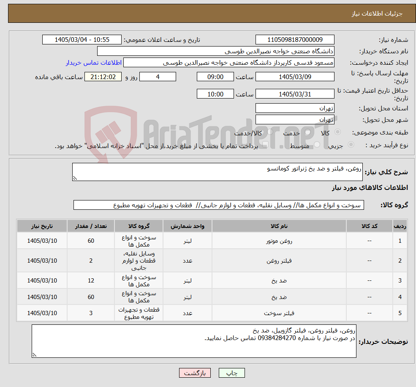Click the remaining days field showing 4
Screen dimensions: 416x387
click(x=158, y=77)
